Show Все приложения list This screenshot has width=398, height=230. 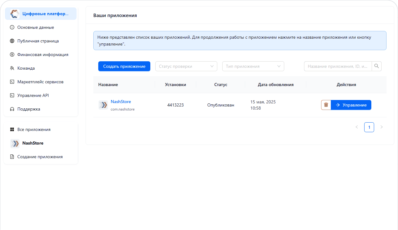[41, 129]
